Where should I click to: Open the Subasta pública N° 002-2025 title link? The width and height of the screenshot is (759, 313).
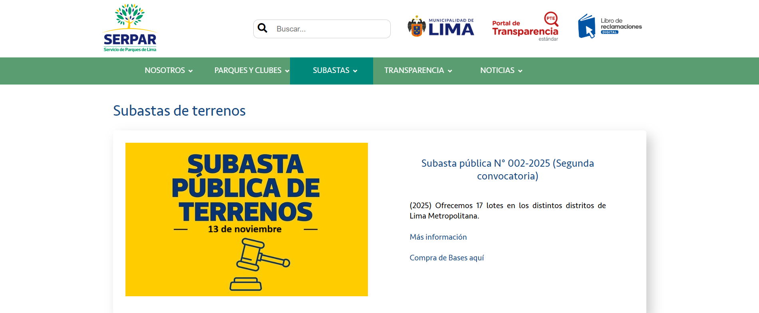click(x=508, y=169)
